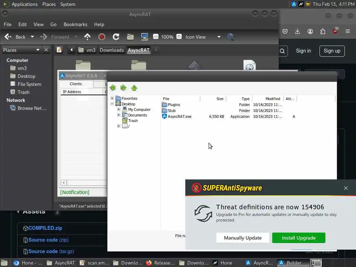Close the SUPERAntiSpyware notification
This screenshot has width=356, height=267.
pyautogui.click(x=346, y=188)
